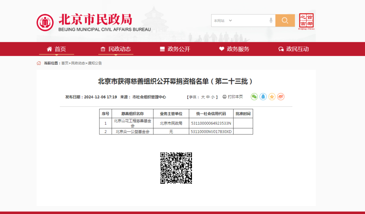
Task: Set font size to 中
Action: [x=208, y=97]
